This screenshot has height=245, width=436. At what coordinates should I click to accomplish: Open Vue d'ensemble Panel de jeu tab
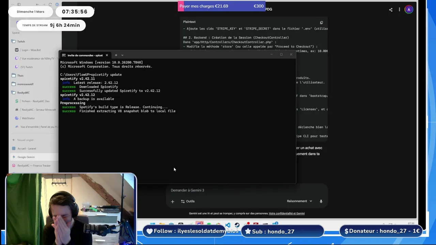tap(36, 127)
